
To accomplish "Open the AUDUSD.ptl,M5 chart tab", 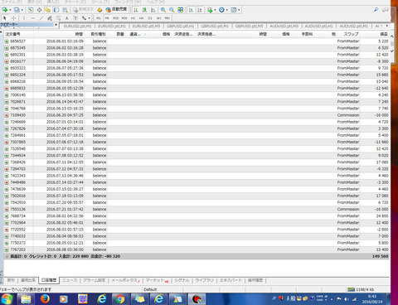I will coord(284,26).
